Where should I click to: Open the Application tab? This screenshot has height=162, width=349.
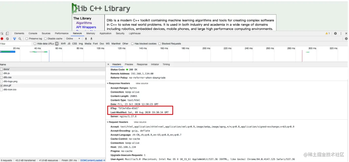click(x=105, y=34)
